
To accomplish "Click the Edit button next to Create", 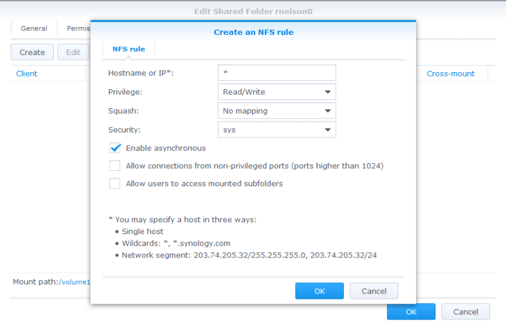I will tap(73, 53).
